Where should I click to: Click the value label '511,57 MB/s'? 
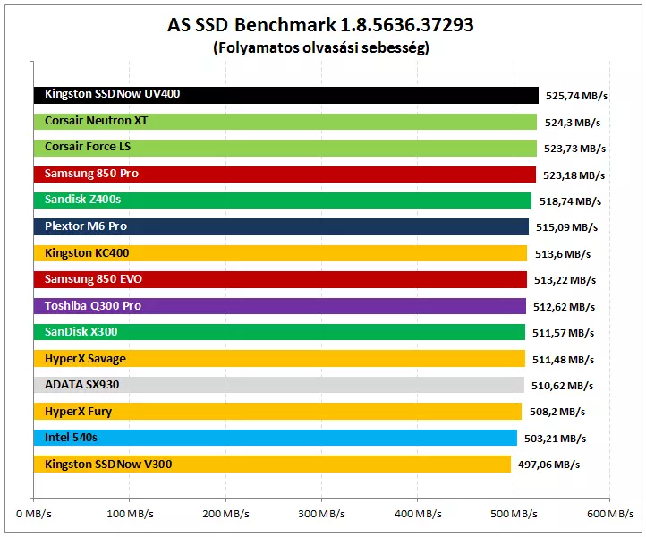563,333
